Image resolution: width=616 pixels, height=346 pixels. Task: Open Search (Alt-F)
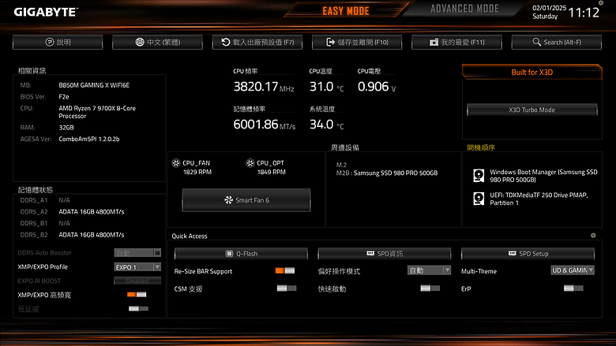(557, 42)
